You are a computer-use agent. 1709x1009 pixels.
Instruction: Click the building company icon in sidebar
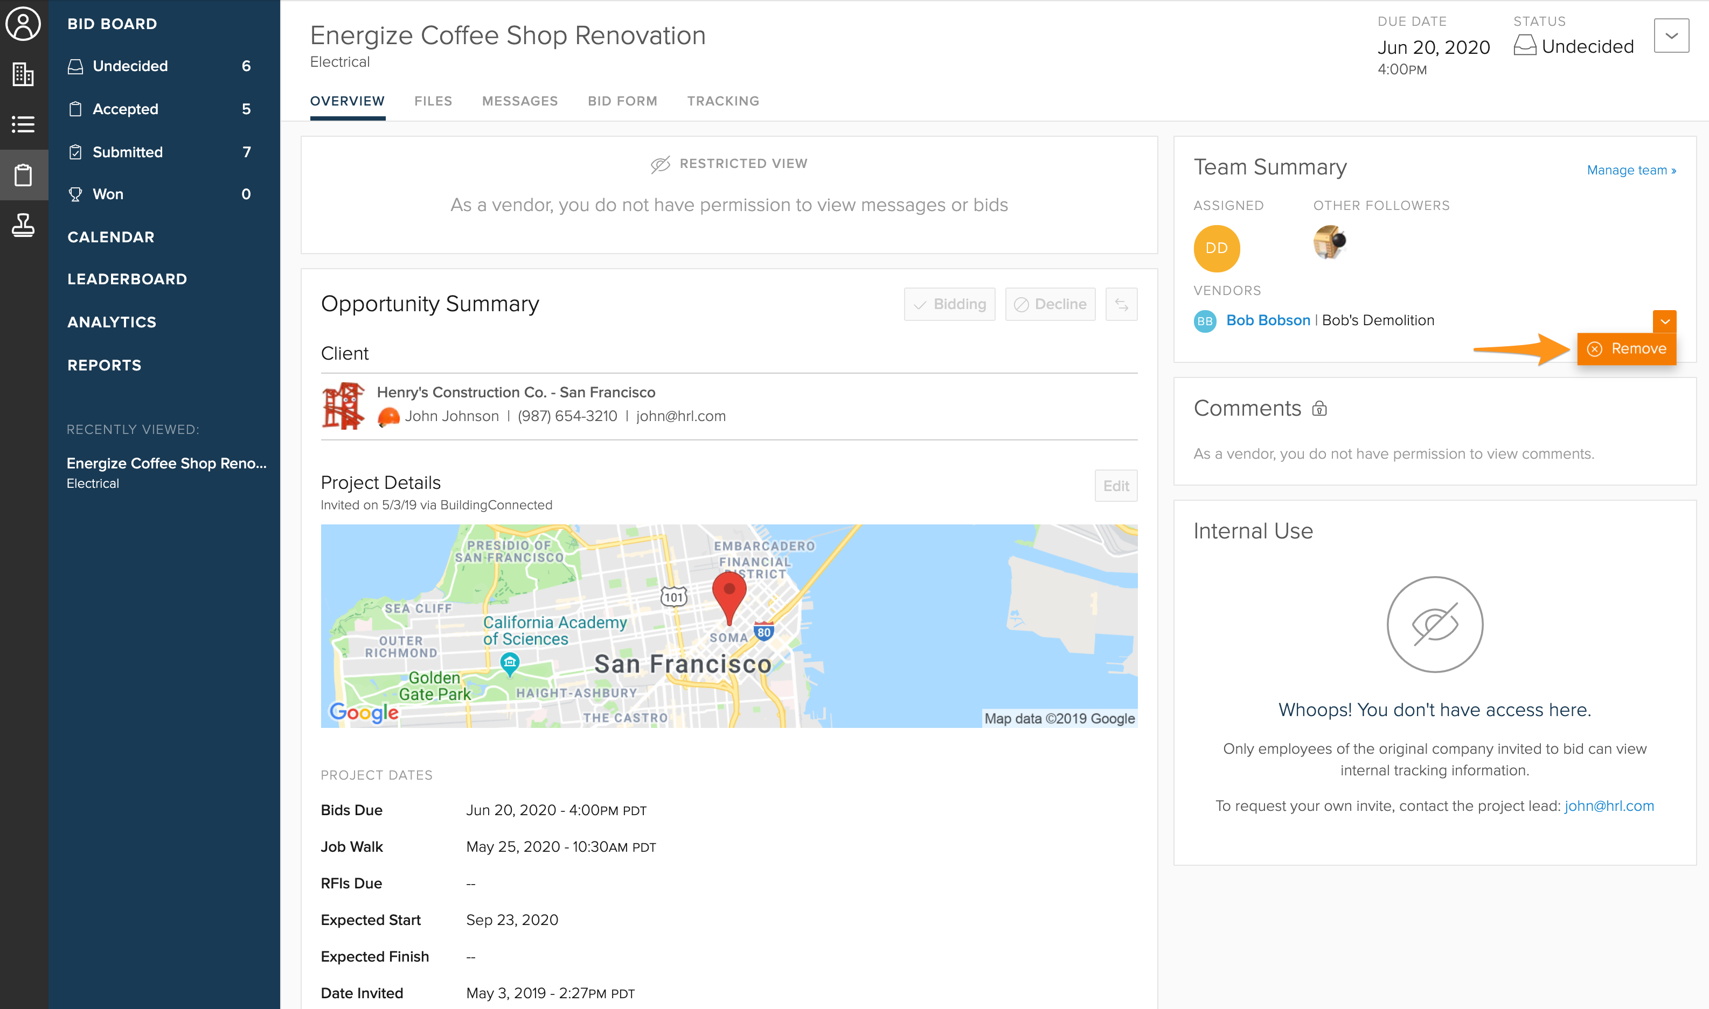(x=23, y=74)
